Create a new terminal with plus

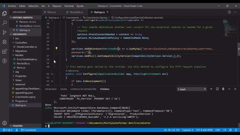pyautogui.click(x=211, y=89)
